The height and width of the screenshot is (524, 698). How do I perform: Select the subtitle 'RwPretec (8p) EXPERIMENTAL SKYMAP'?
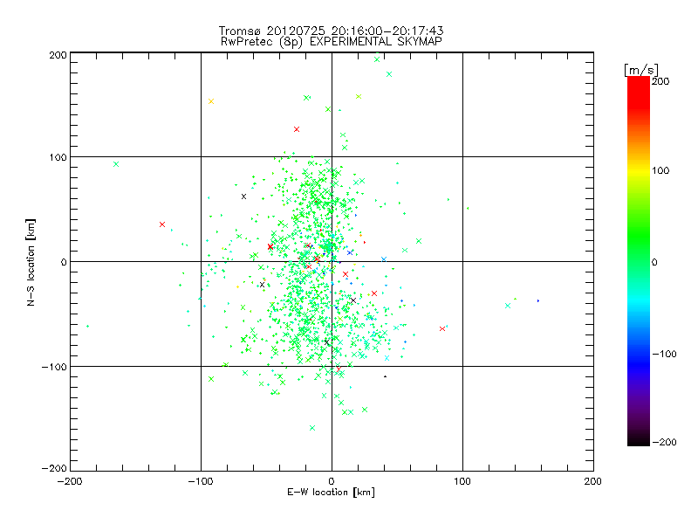point(331,42)
